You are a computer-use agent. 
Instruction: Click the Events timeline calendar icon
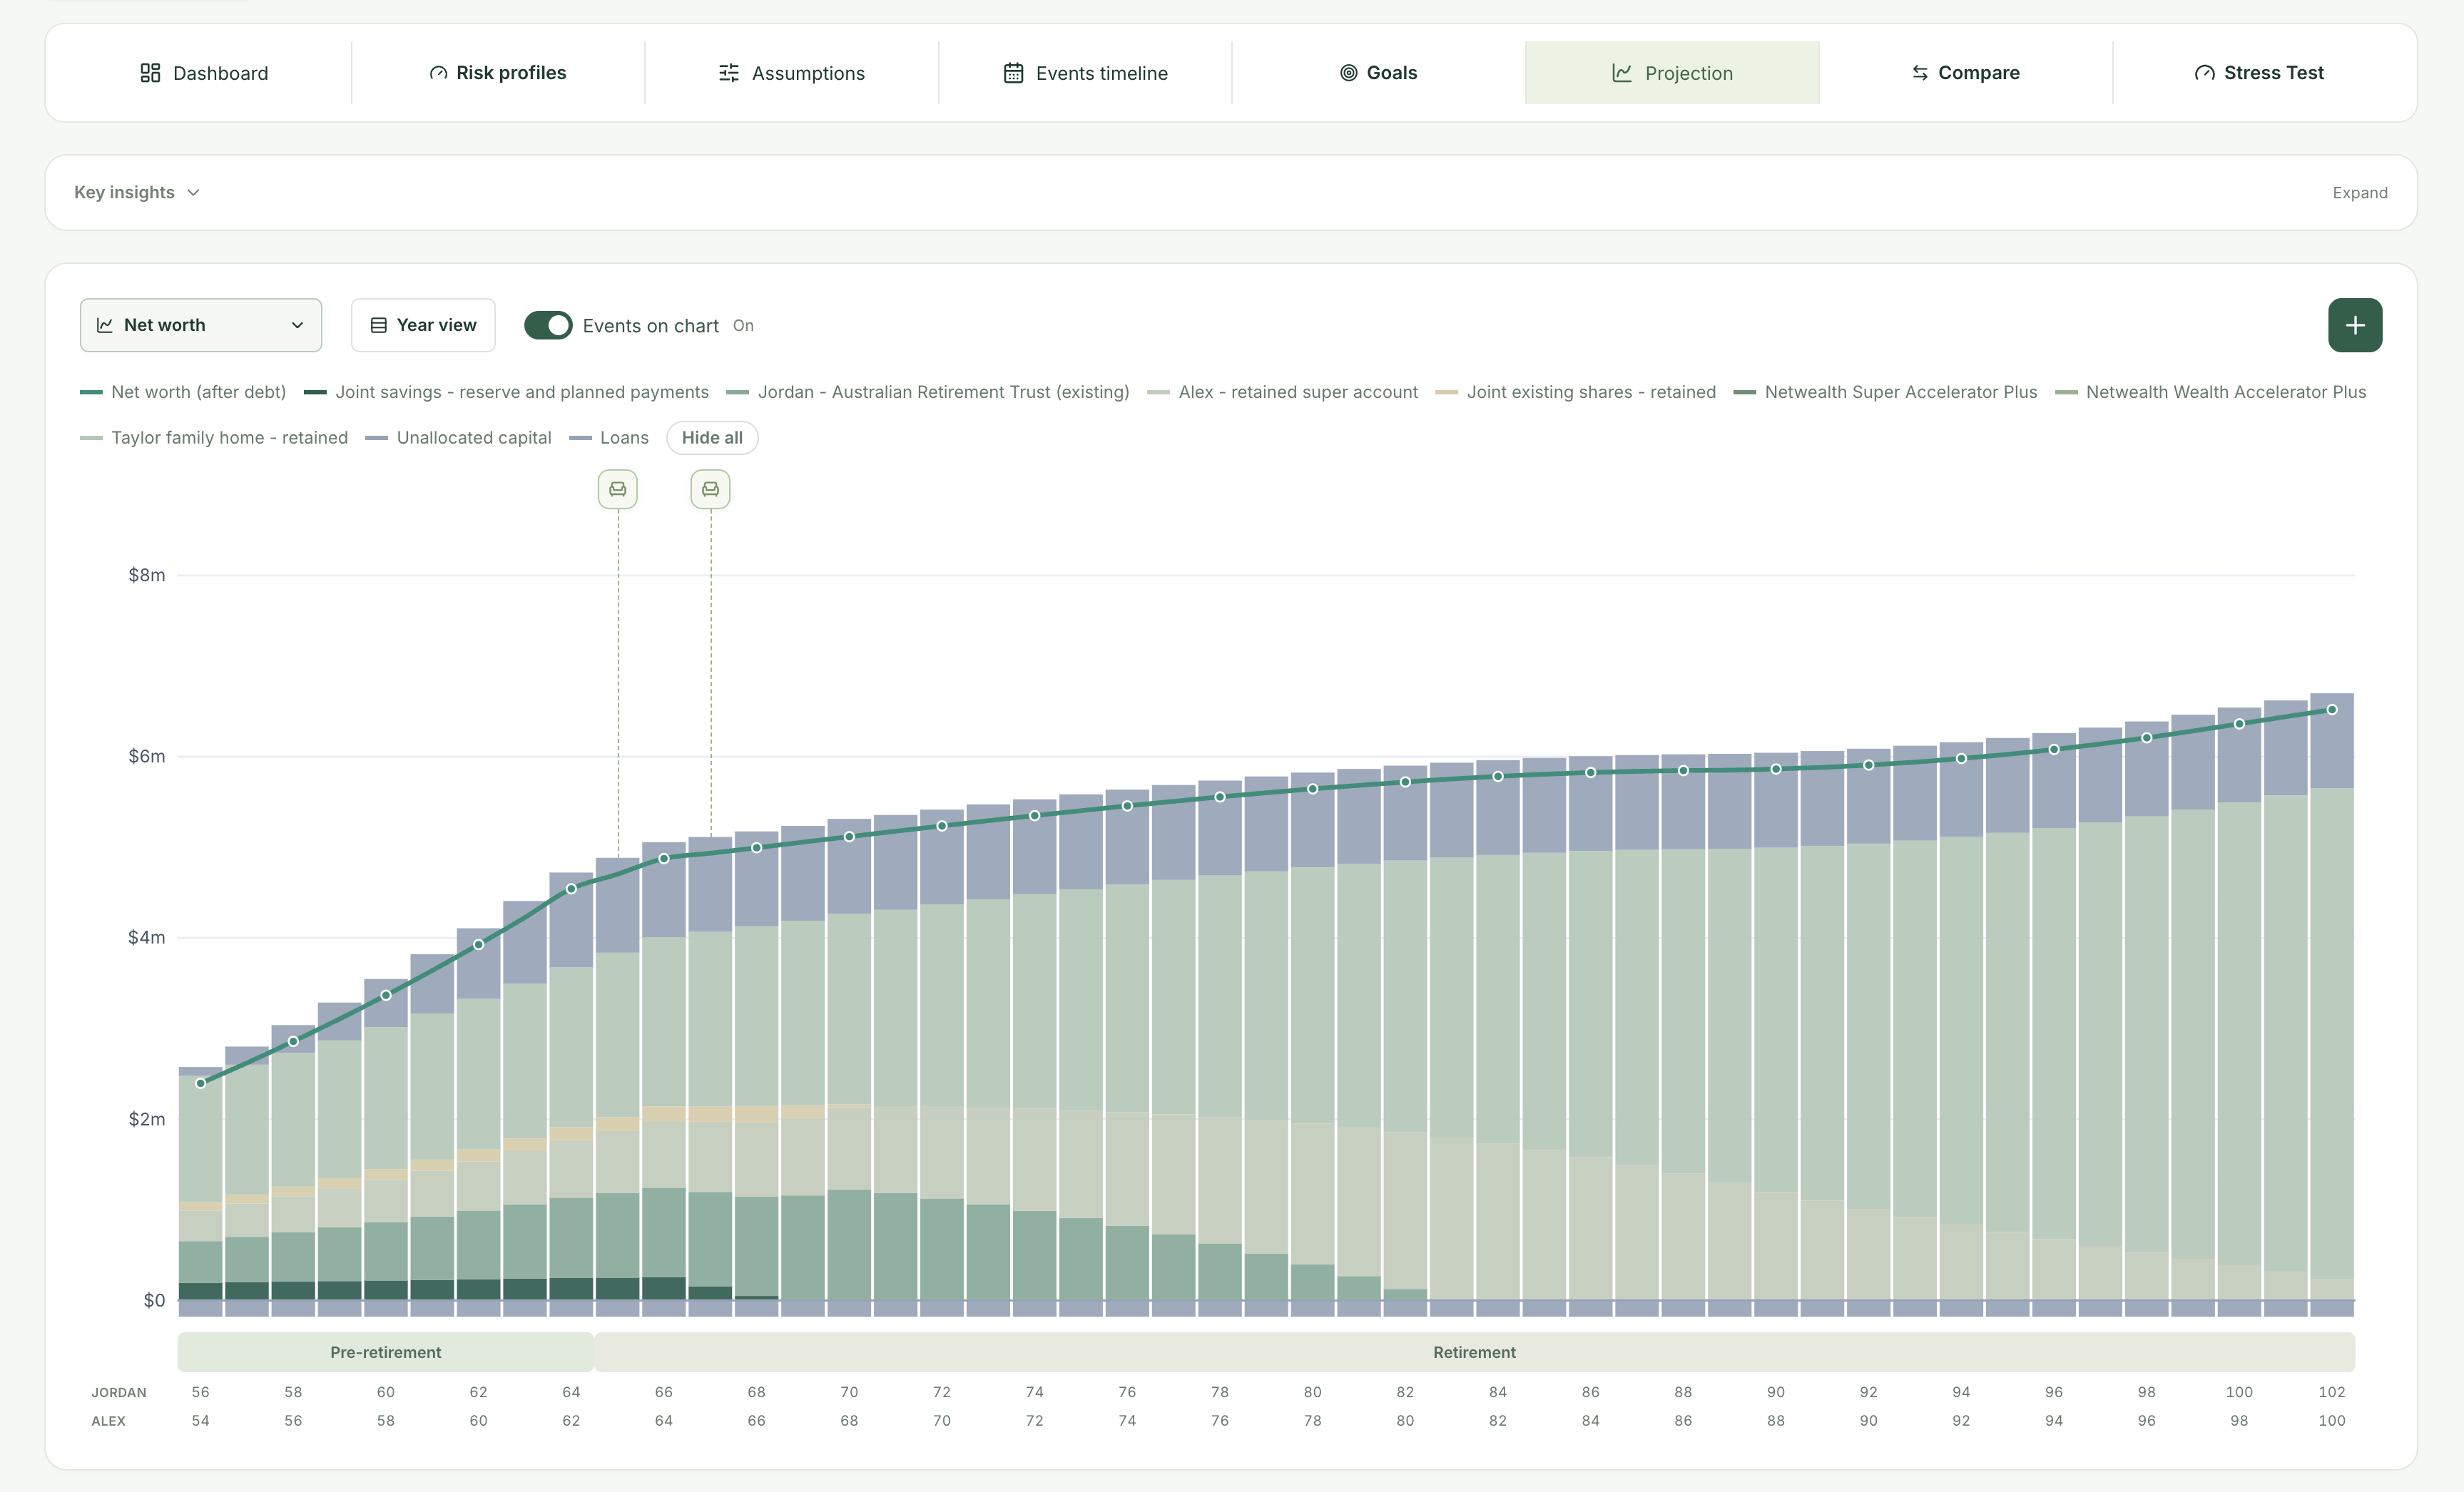(1013, 73)
